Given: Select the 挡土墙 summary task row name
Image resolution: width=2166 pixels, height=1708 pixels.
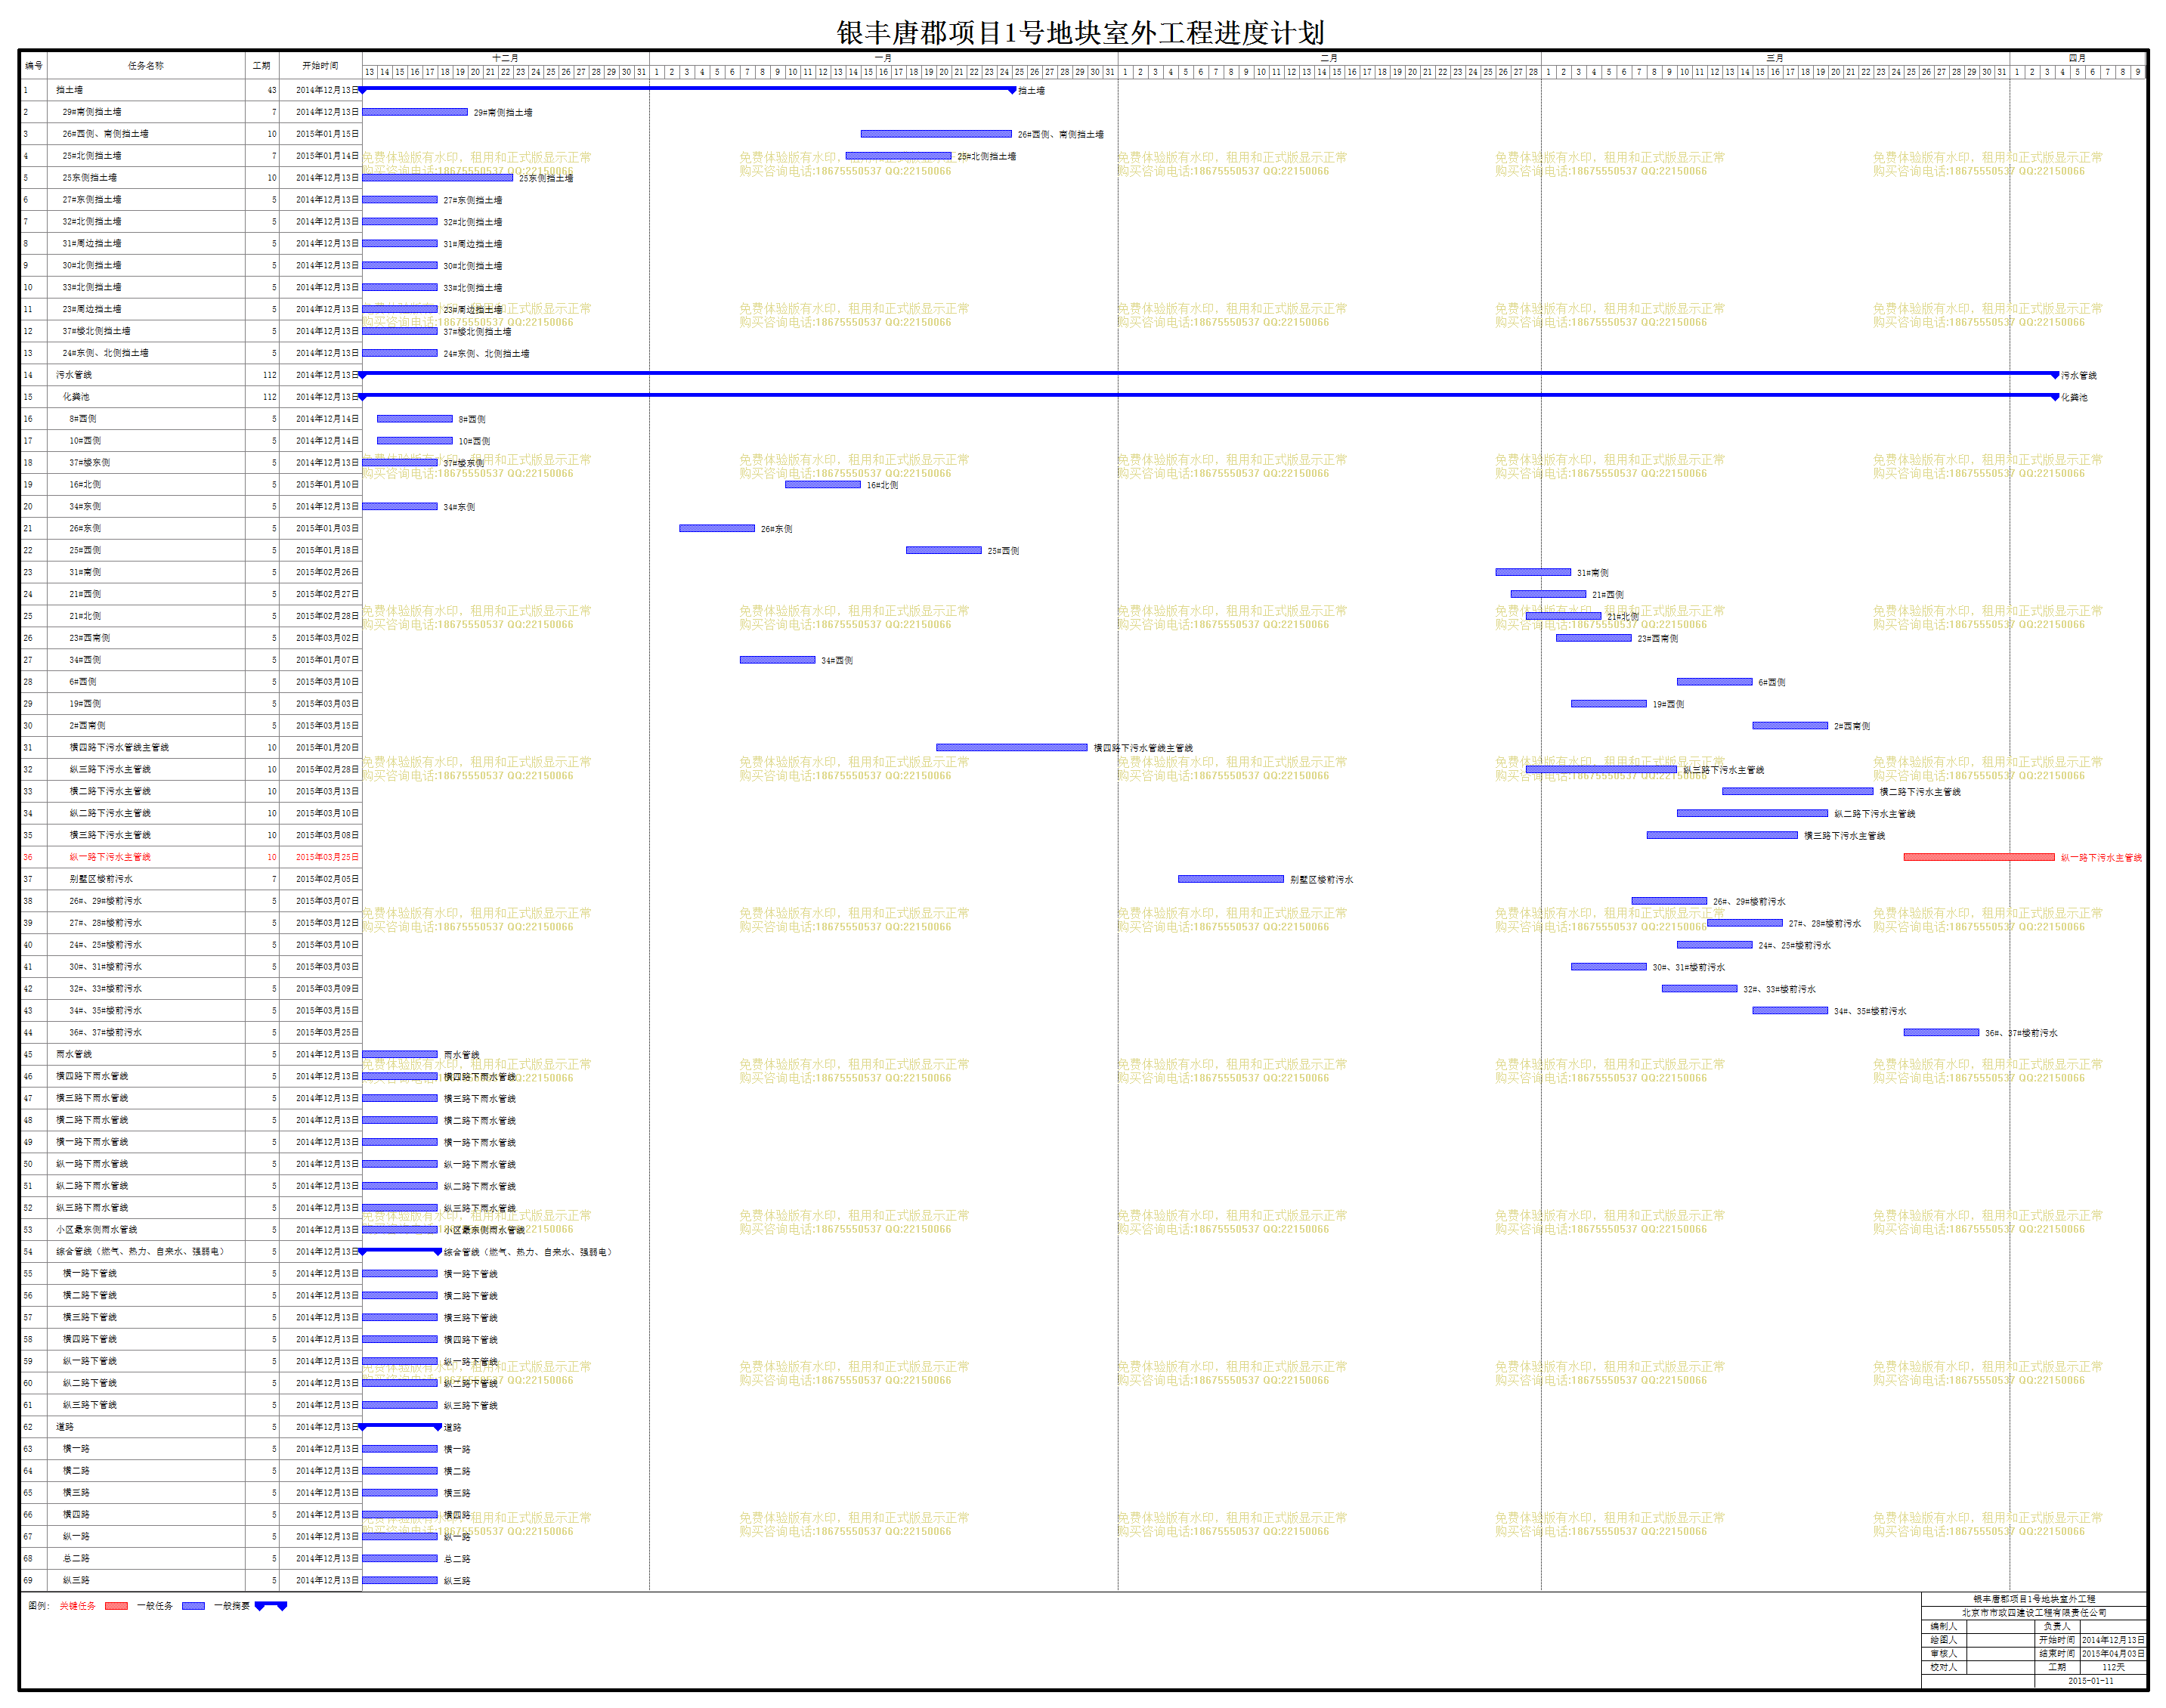Looking at the screenshot, I should pyautogui.click(x=70, y=90).
